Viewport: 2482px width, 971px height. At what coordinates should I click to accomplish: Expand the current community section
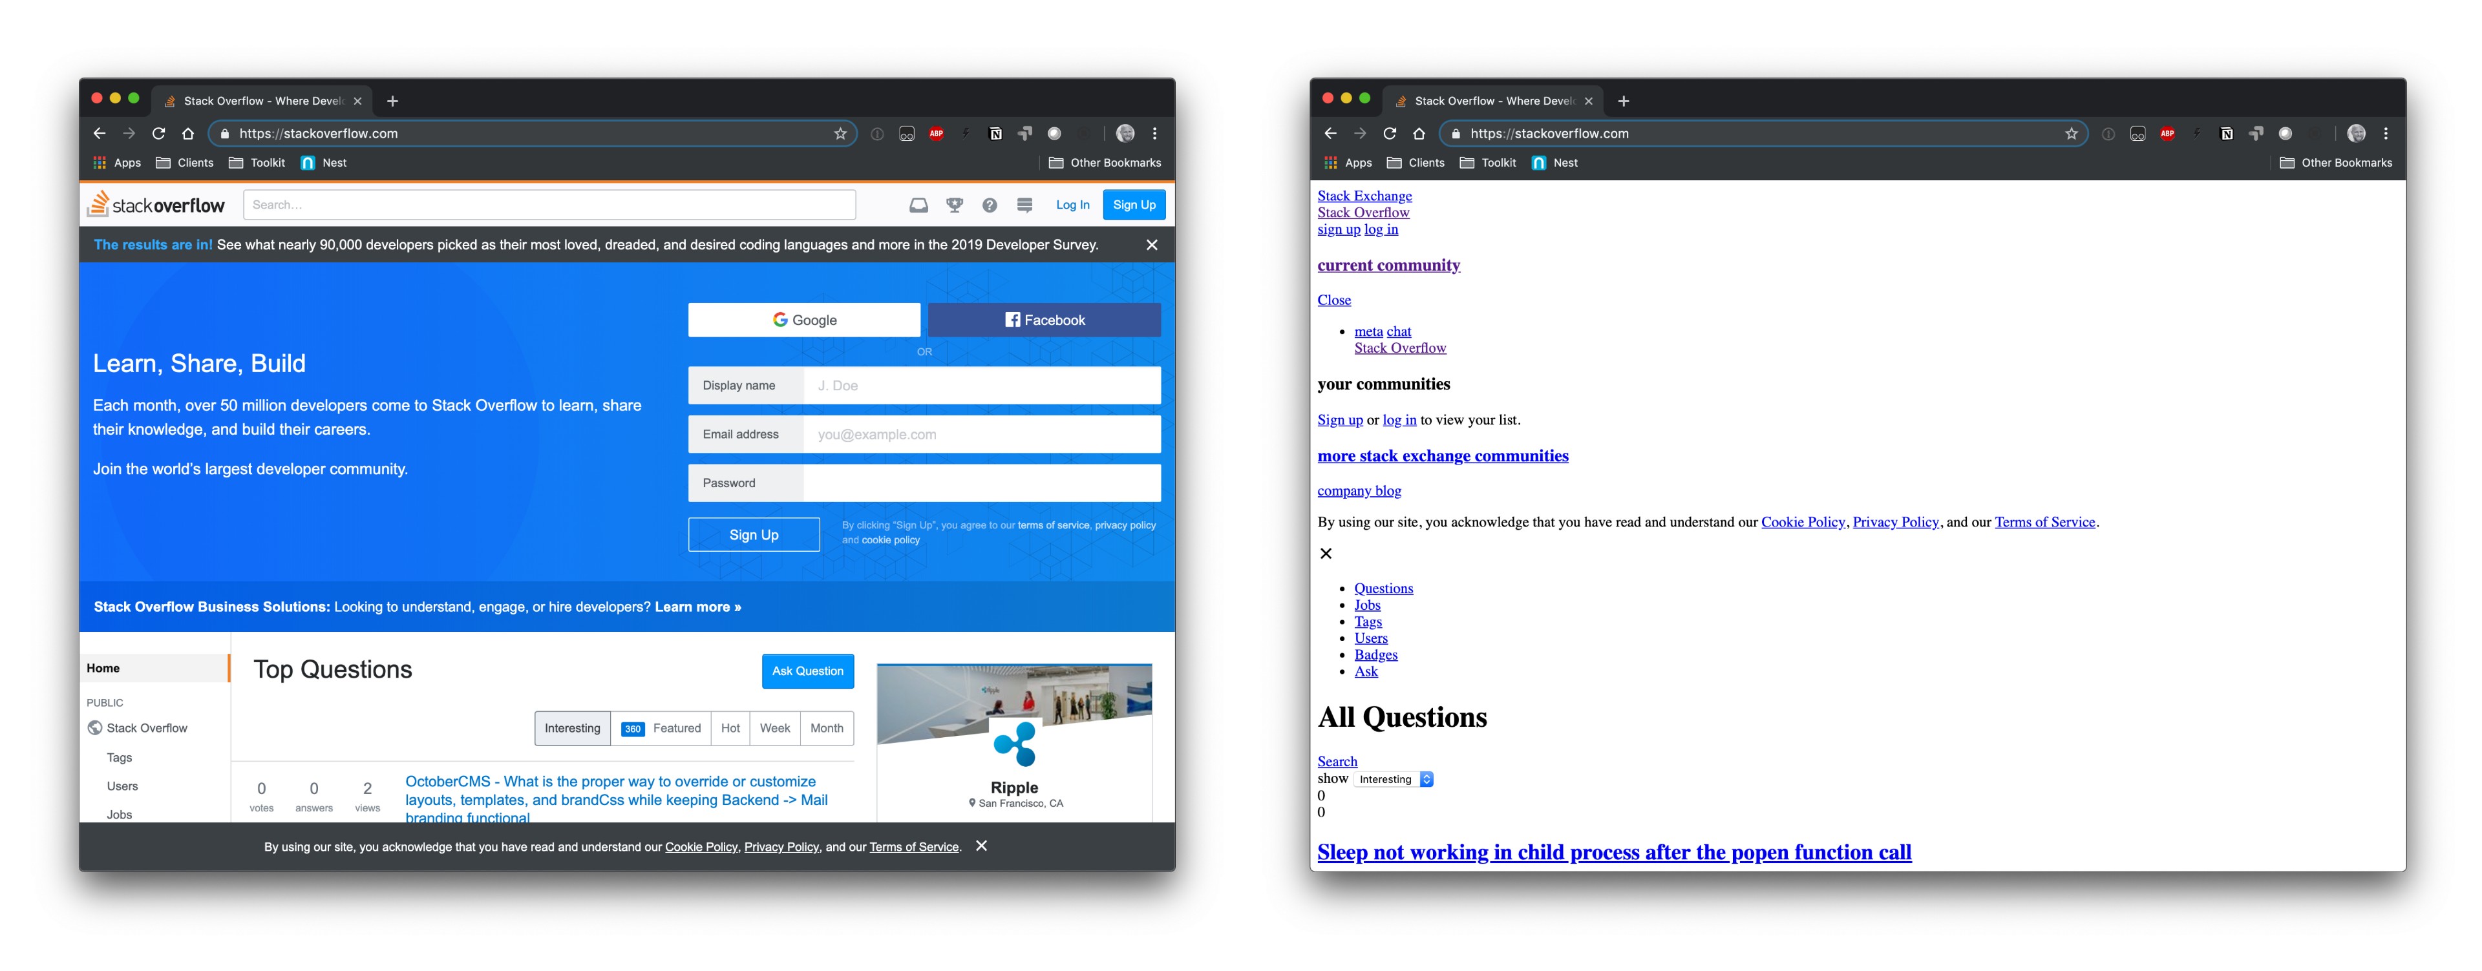[1390, 266]
